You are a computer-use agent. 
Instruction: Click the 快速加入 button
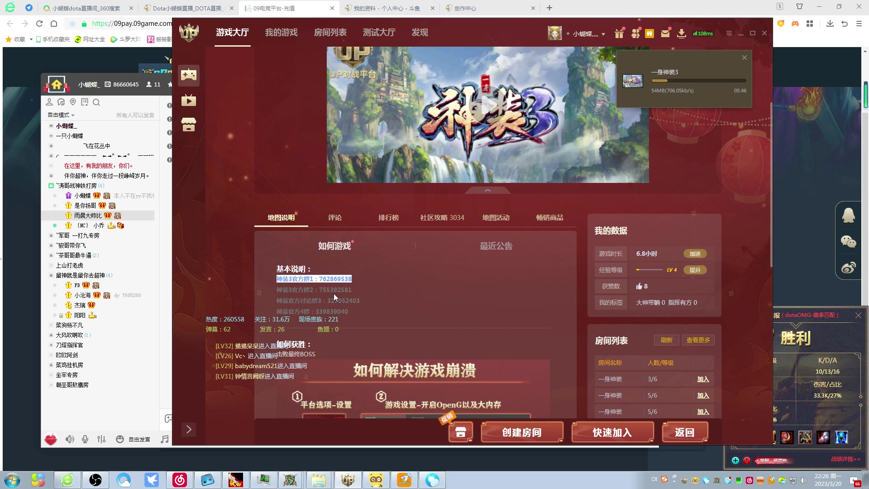pos(612,432)
